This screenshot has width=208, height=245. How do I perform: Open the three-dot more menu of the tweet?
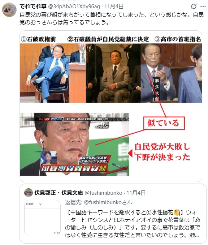pyautogui.click(x=203, y=7)
